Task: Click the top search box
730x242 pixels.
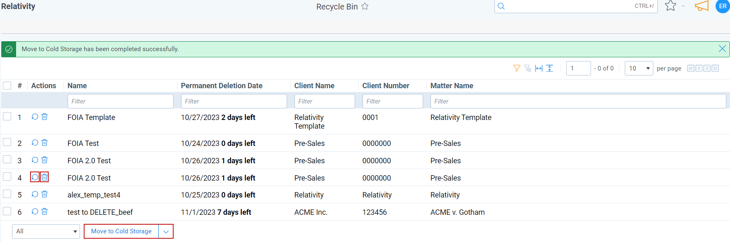Action: pyautogui.click(x=576, y=6)
